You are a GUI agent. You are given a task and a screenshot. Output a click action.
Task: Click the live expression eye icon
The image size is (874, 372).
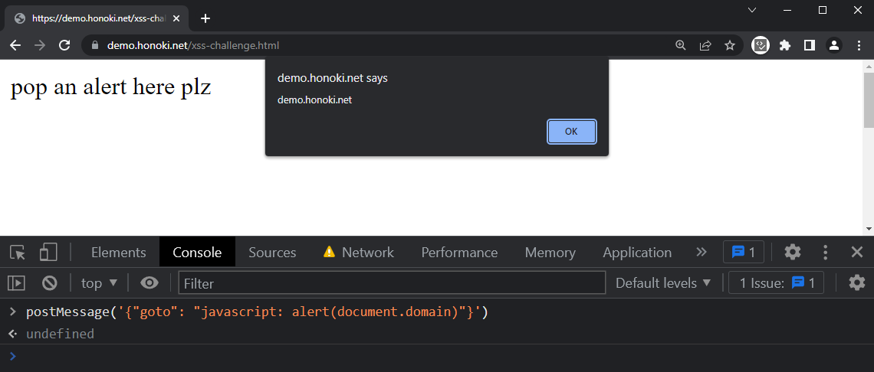(x=149, y=283)
